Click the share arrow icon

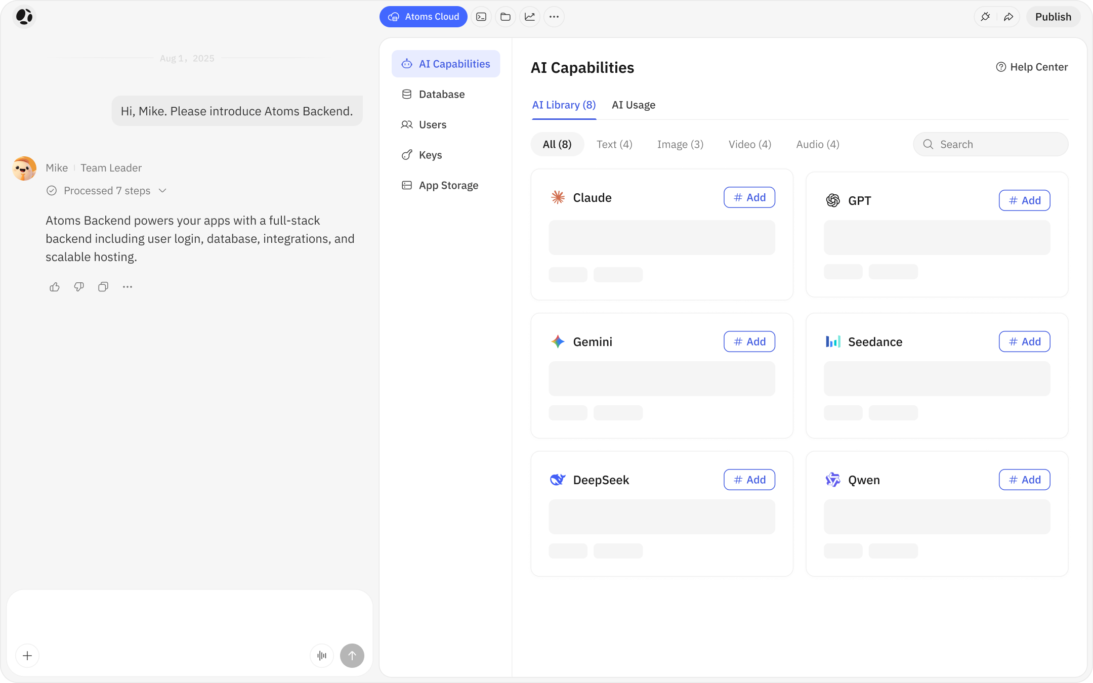(x=1008, y=17)
